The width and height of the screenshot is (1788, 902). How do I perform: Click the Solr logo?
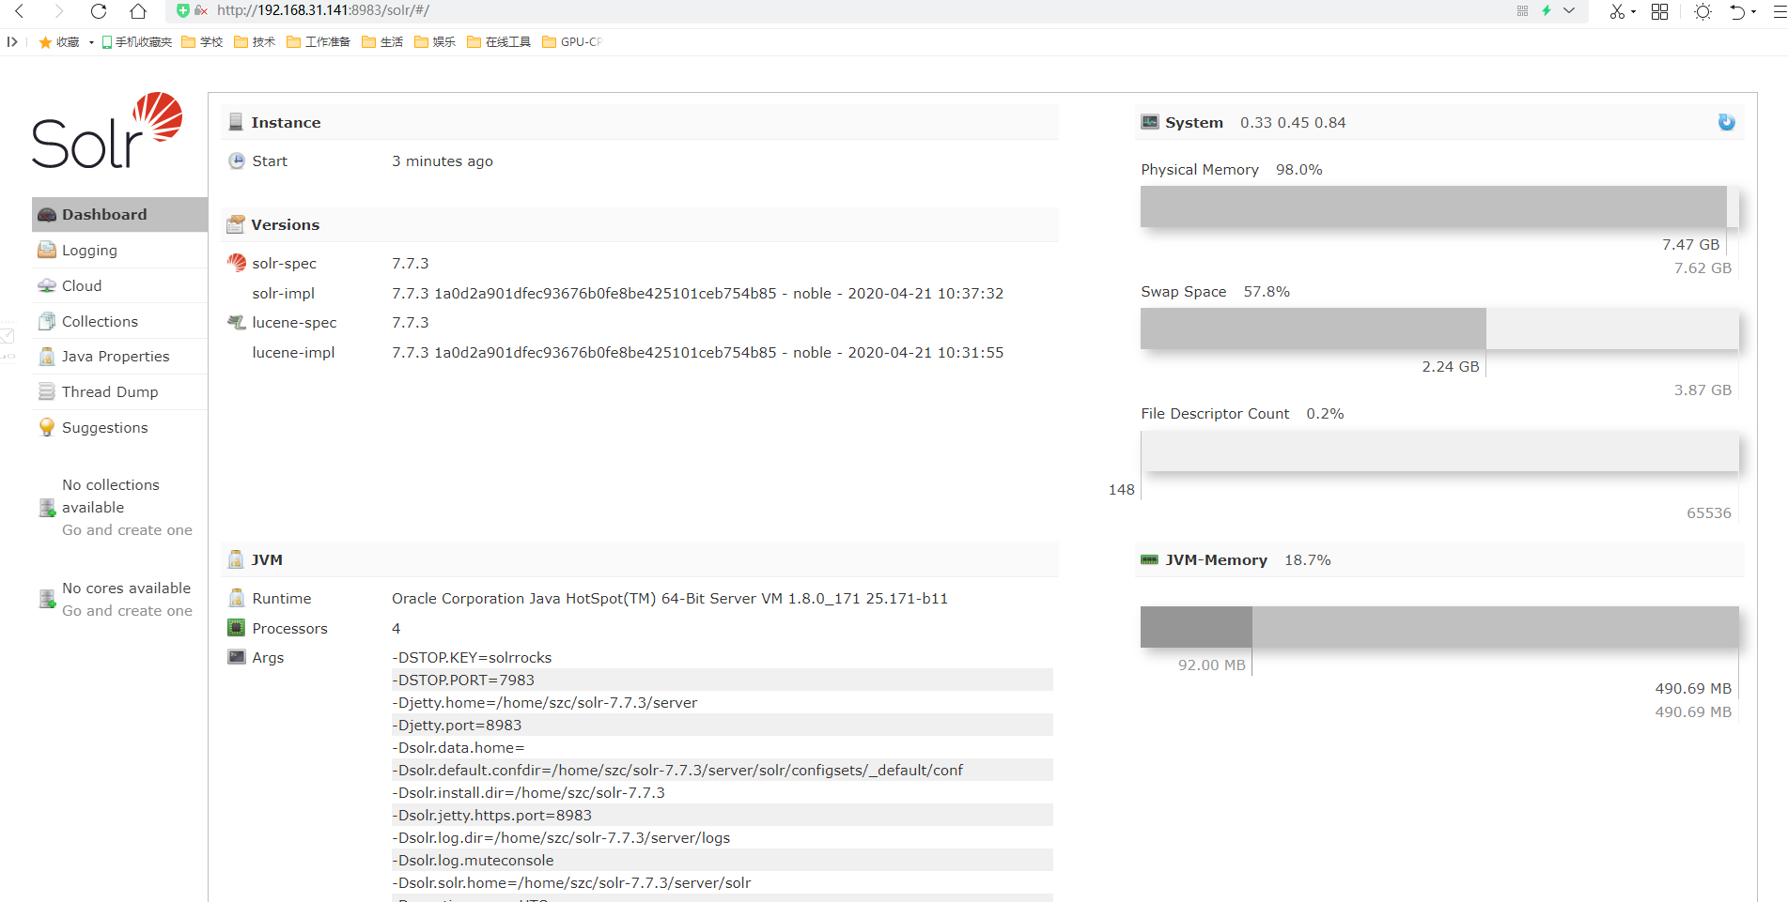pos(107,130)
